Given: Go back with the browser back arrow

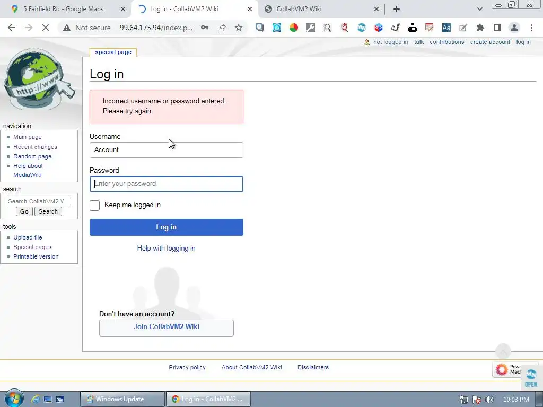Looking at the screenshot, I should (12, 28).
